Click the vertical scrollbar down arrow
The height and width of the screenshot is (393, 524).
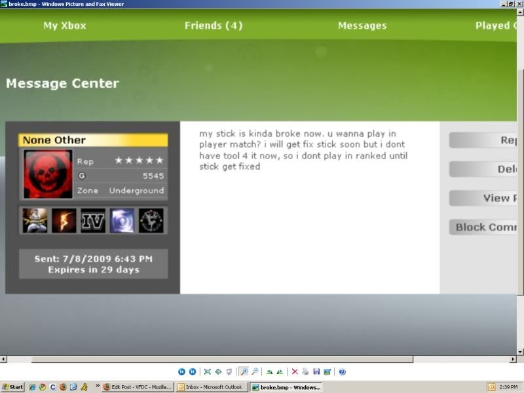coord(520,352)
